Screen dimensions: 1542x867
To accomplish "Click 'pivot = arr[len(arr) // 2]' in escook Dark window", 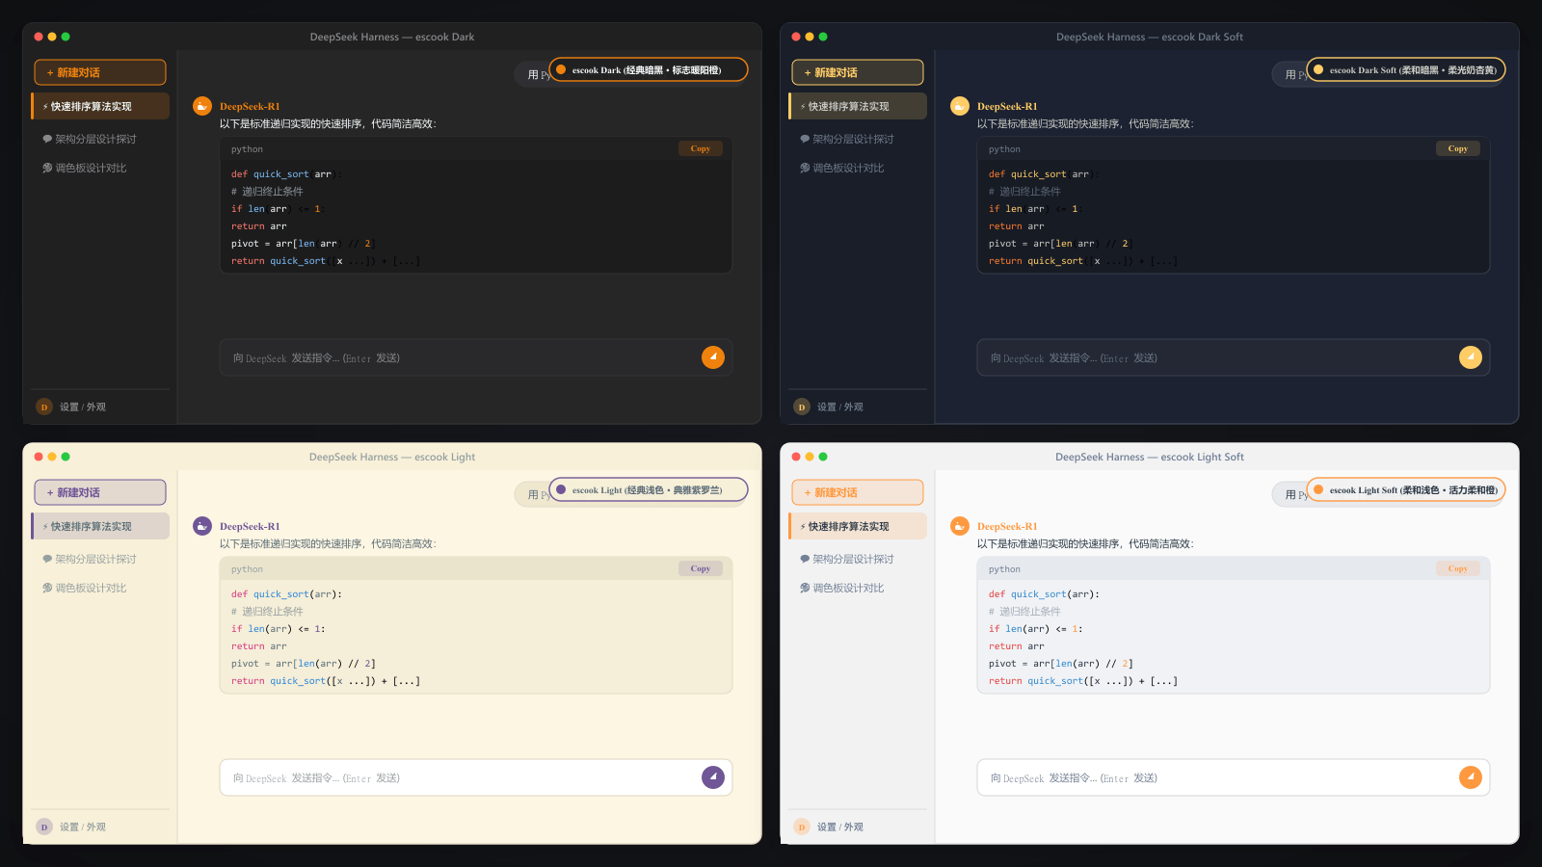I will click(x=303, y=244).
